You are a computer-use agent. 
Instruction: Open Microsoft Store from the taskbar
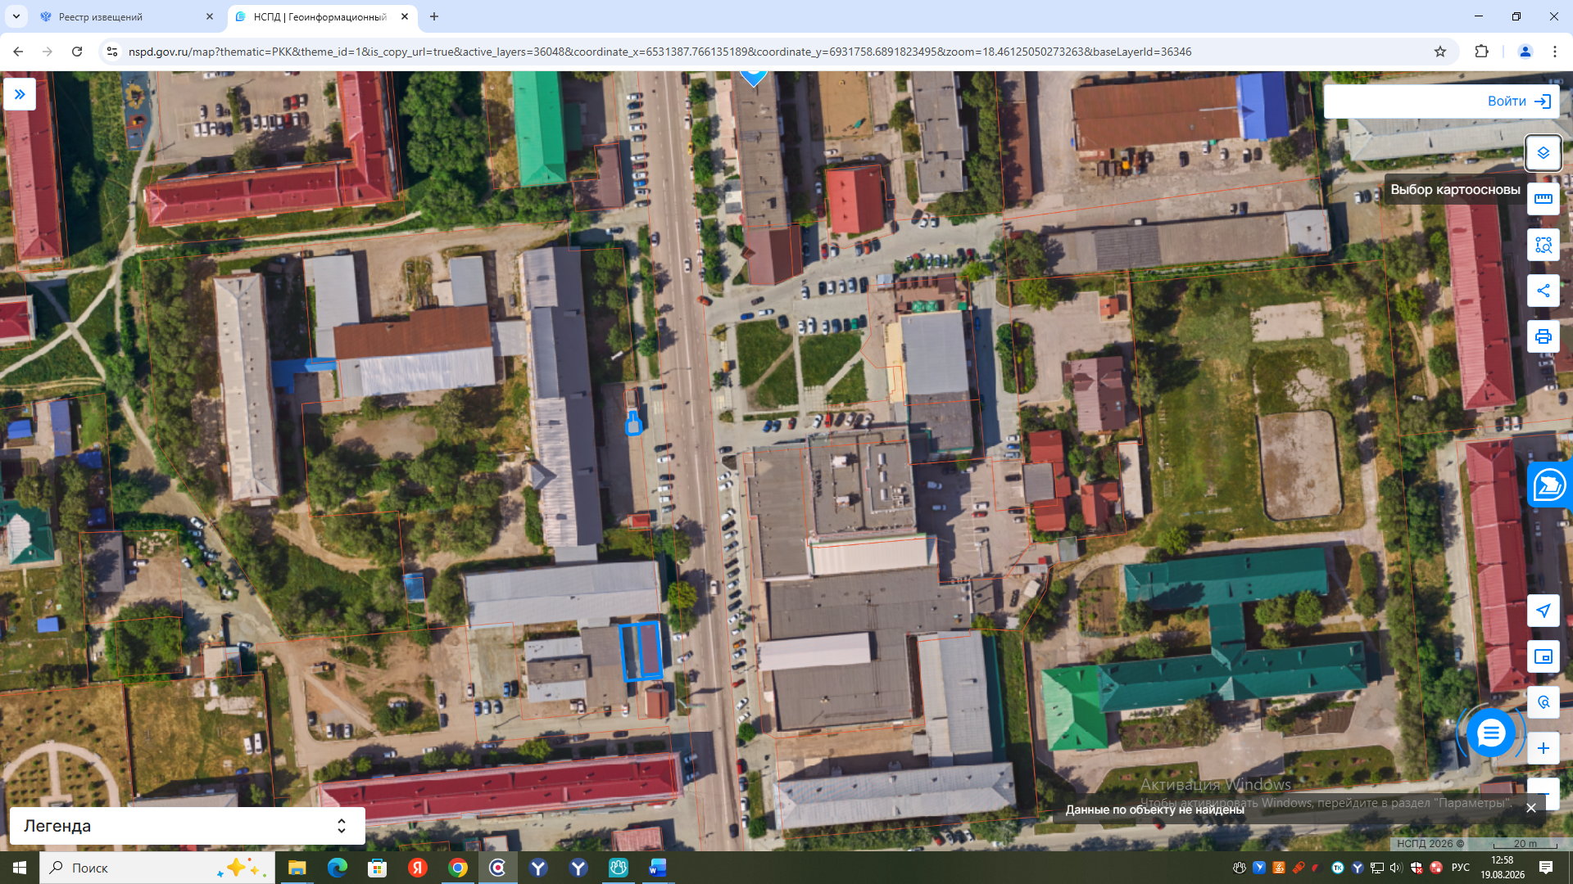point(377,868)
